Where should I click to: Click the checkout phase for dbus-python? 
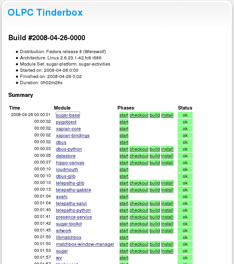click(139, 149)
